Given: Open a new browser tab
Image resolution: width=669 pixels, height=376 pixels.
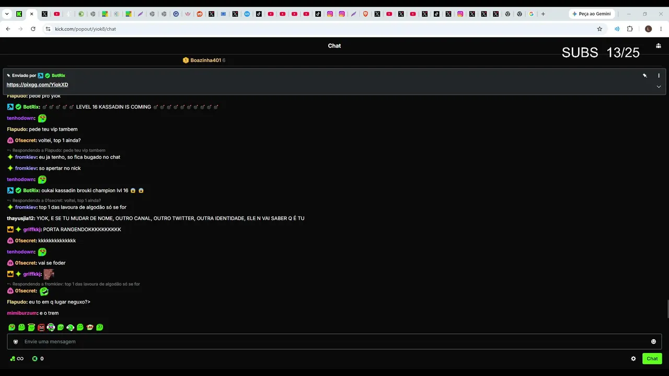Looking at the screenshot, I should 543,14.
